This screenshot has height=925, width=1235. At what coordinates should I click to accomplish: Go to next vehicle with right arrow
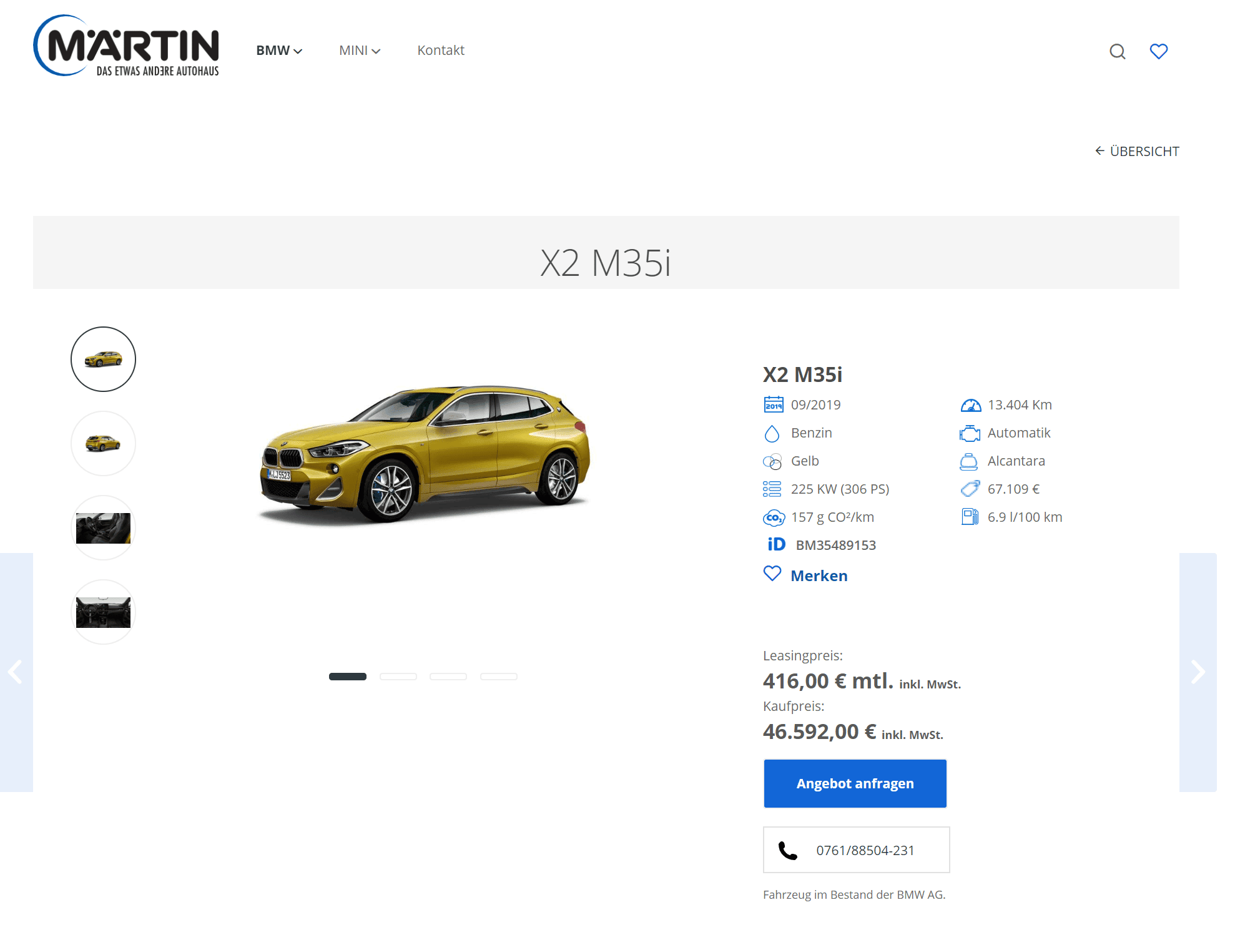tap(1198, 672)
